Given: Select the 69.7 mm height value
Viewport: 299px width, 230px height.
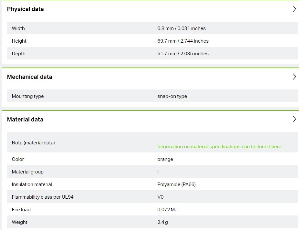Looking at the screenshot, I should [x=183, y=41].
